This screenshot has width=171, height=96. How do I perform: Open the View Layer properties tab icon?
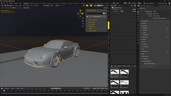pos(138,17)
